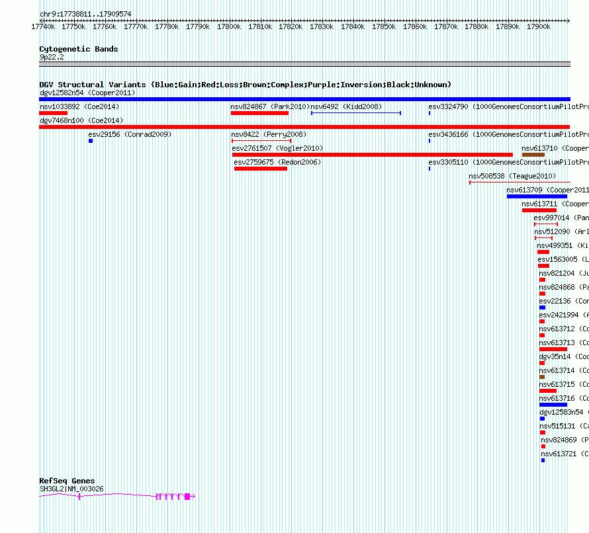The width and height of the screenshot is (589, 533).
Task: Click the nsv821204 variant label
Action: click(x=564, y=273)
